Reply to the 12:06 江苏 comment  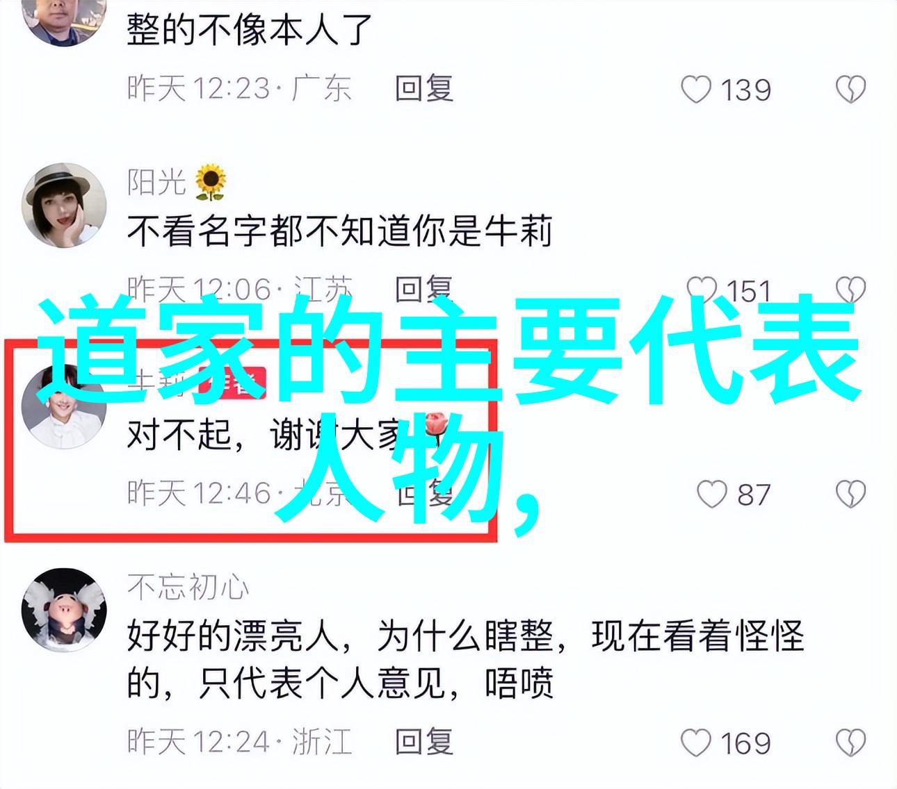pos(424,290)
